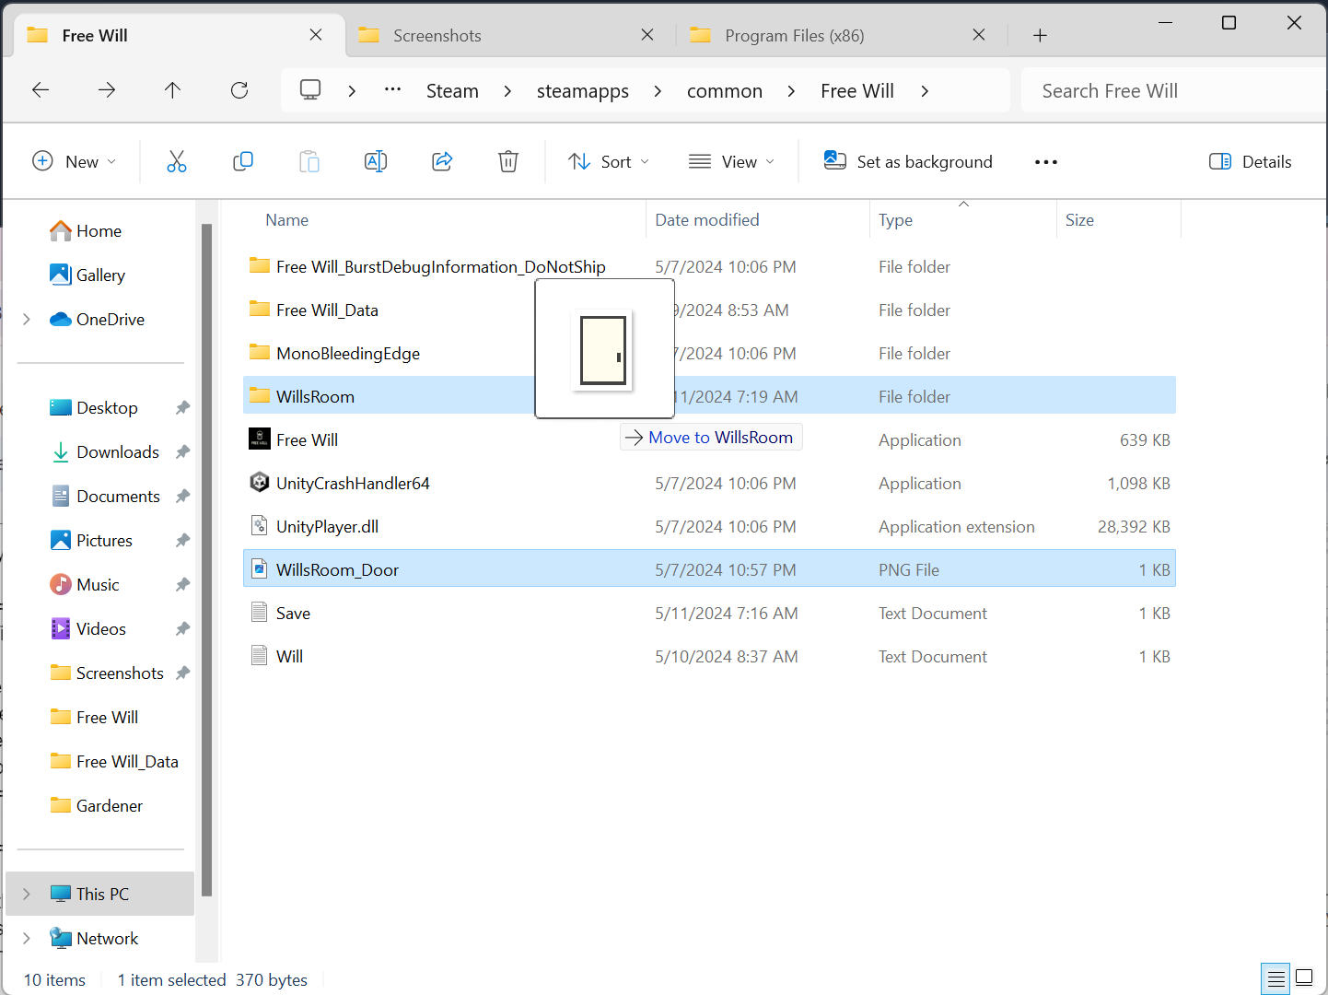Switch to the Screenshots tab

pyautogui.click(x=437, y=36)
